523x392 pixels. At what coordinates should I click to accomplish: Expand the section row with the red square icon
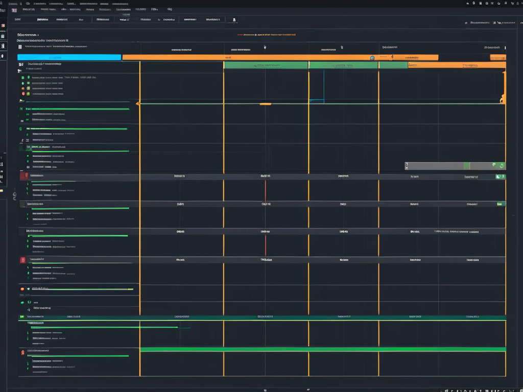23,260
